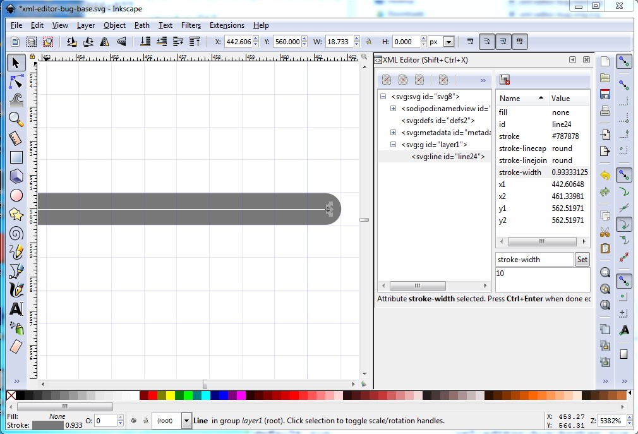Open the Edit menu
This screenshot has height=434, width=638.
(x=37, y=25)
